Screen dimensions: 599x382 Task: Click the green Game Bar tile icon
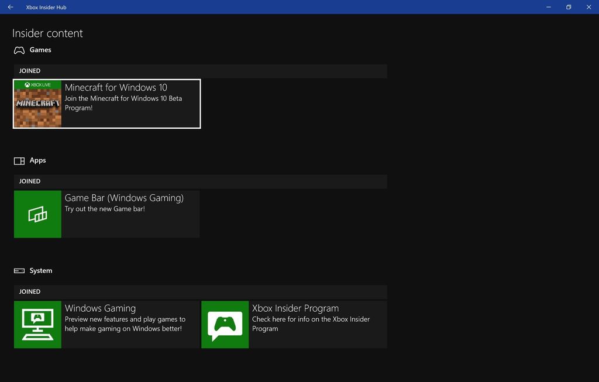pos(37,214)
